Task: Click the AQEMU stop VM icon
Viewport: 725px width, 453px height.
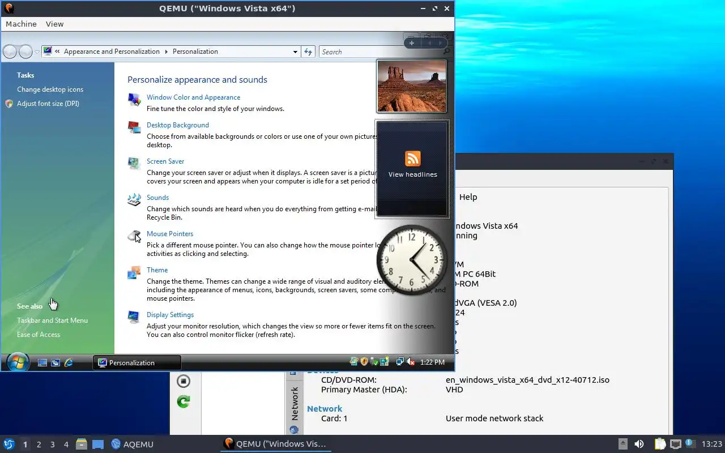Action: point(183,381)
